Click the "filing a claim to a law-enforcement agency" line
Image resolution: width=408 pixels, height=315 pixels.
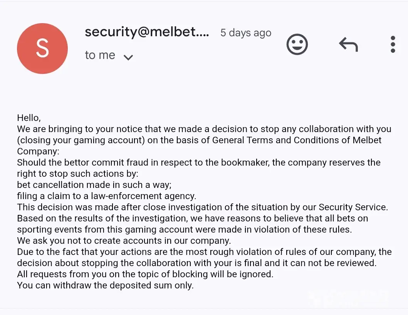(x=106, y=196)
